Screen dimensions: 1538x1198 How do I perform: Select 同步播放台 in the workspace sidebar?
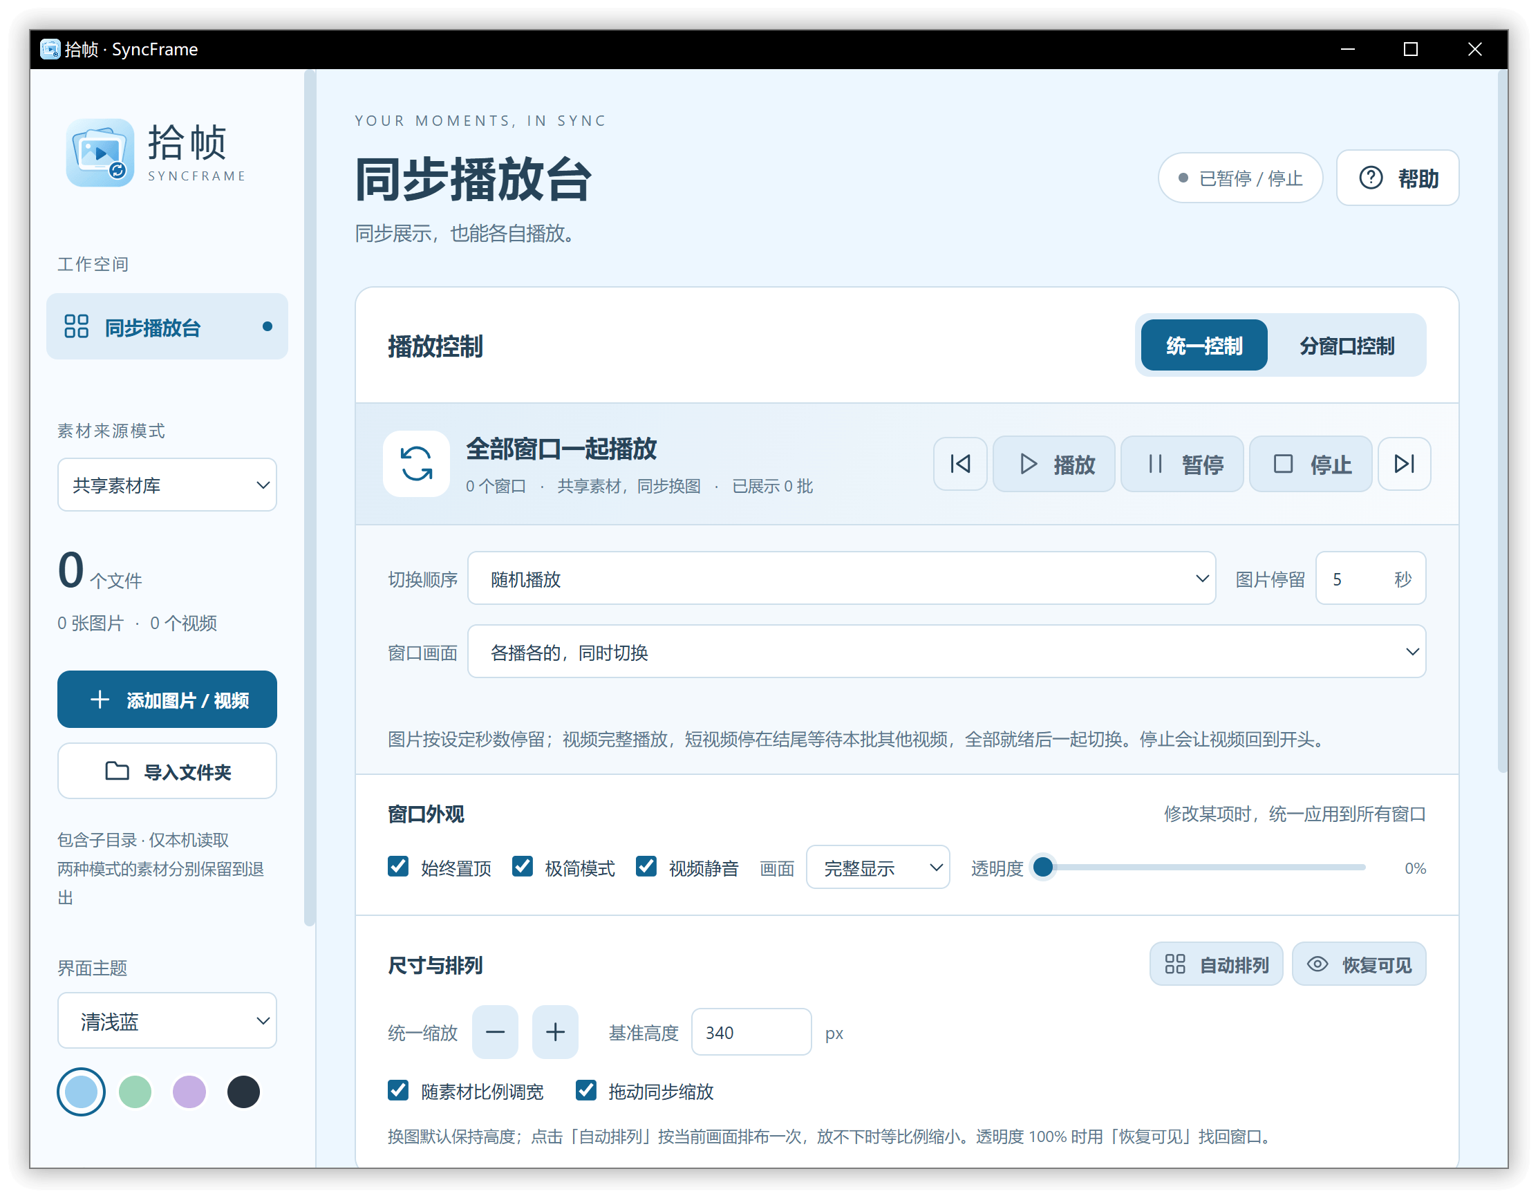167,327
